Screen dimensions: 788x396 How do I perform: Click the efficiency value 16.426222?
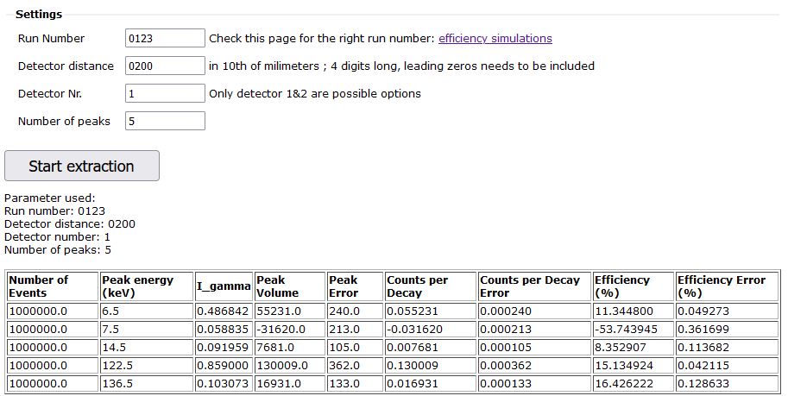coord(632,383)
